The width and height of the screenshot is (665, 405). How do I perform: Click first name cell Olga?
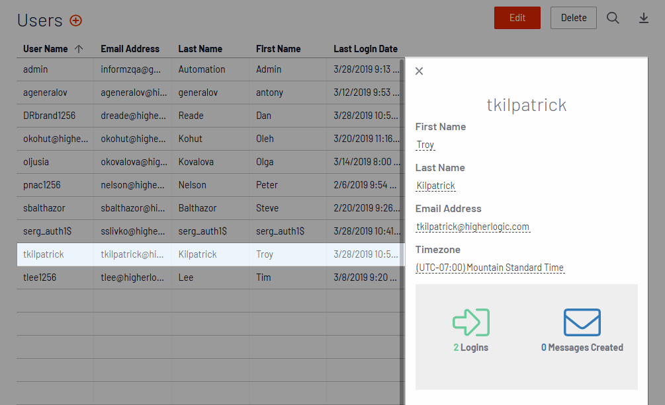(x=288, y=162)
